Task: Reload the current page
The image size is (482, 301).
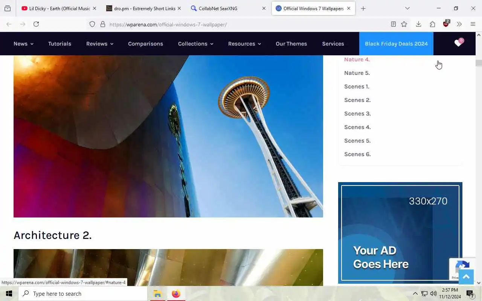Action: pyautogui.click(x=36, y=24)
